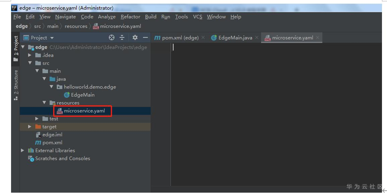Expand the .idea folder
This screenshot has width=387, height=195.
pos(30,55)
